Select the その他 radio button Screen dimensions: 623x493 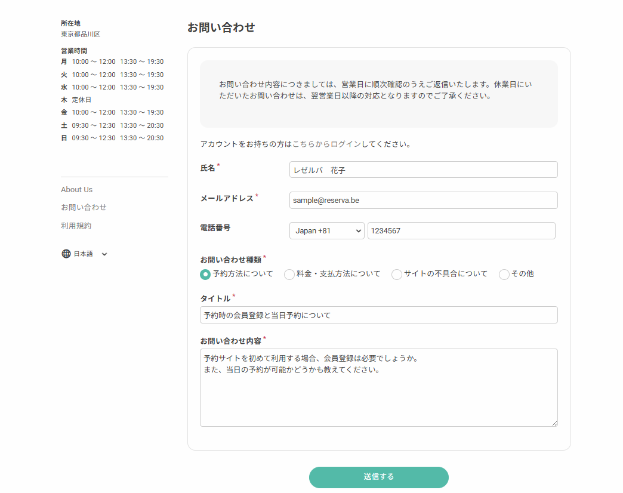pyautogui.click(x=504, y=275)
